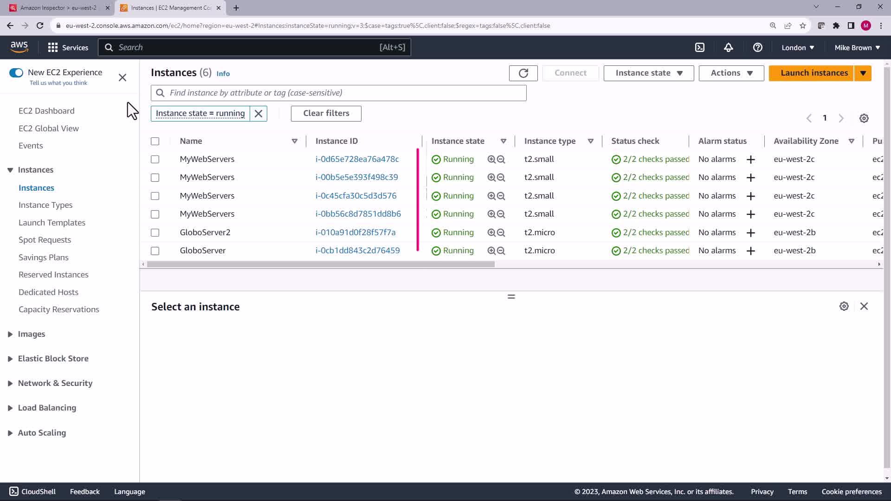Open Launch Templates in the sidebar

click(52, 223)
